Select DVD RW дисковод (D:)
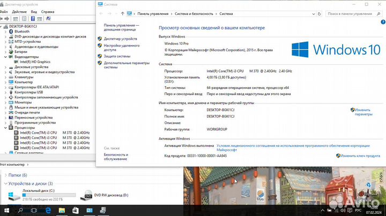The height and width of the screenshot is (216, 386). [106, 195]
